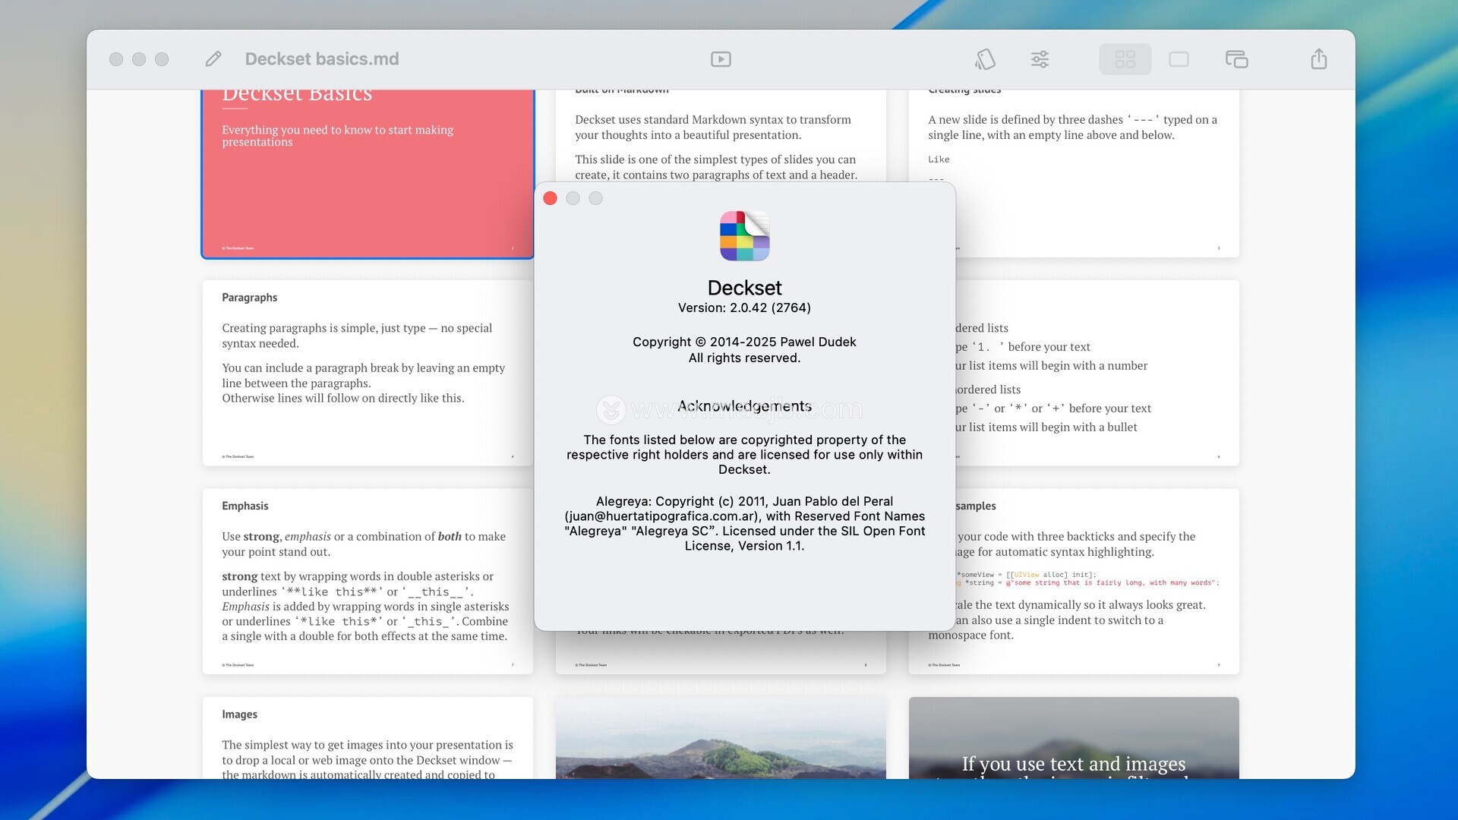1458x820 pixels.
Task: Click the Deckset name in About dialog
Action: pyautogui.click(x=744, y=288)
